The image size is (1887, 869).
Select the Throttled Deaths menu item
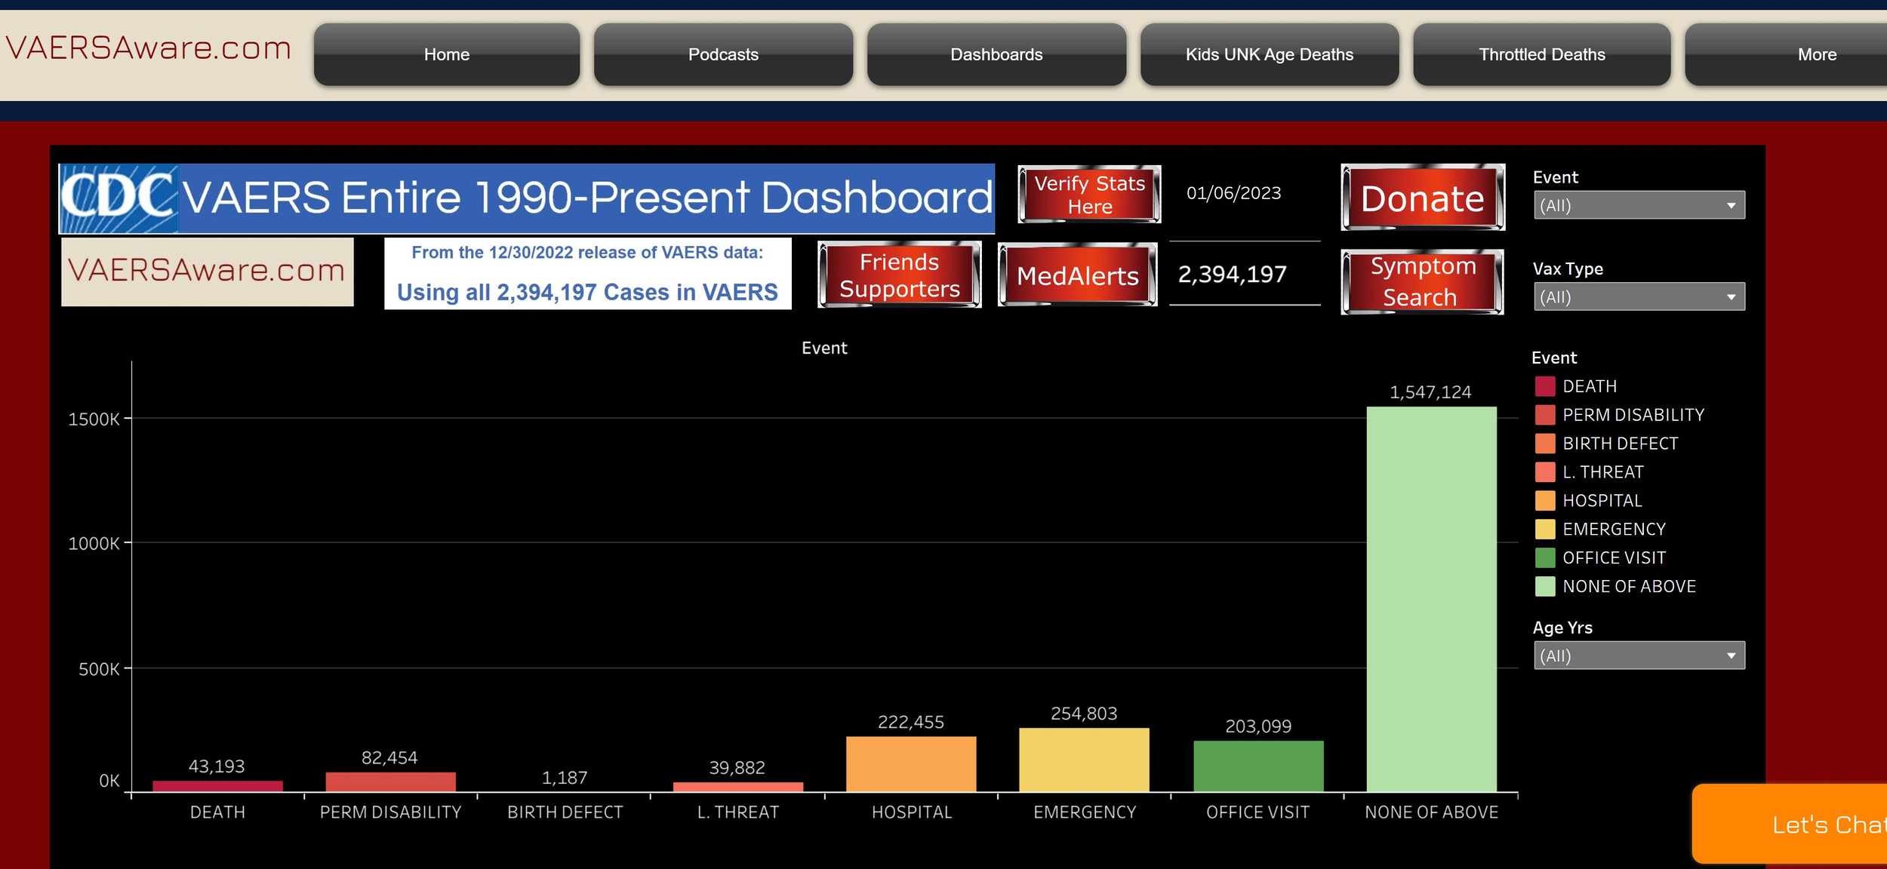[1541, 54]
